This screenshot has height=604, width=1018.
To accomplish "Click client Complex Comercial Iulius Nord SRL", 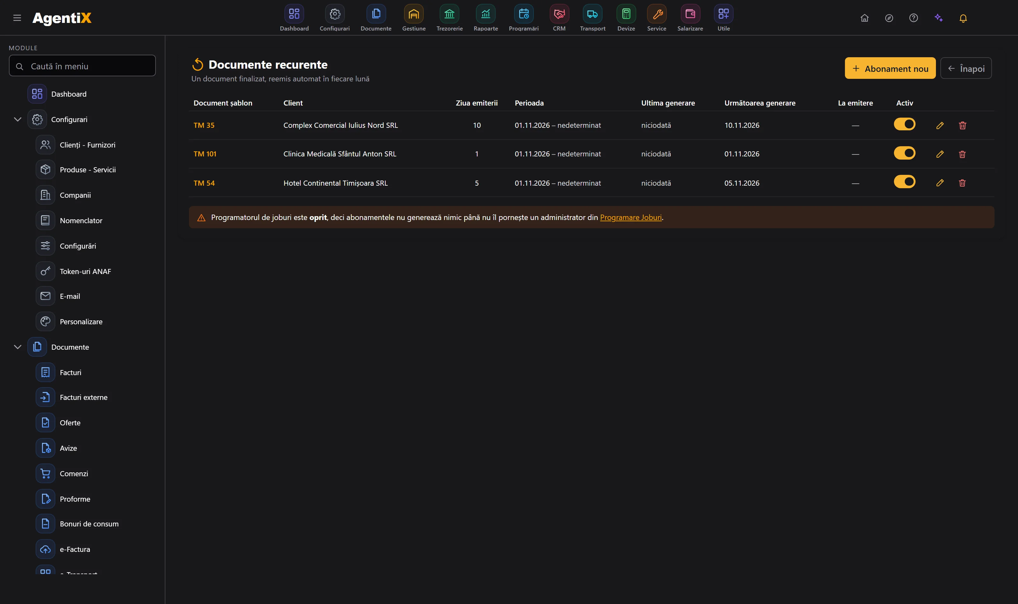I will click(x=340, y=125).
